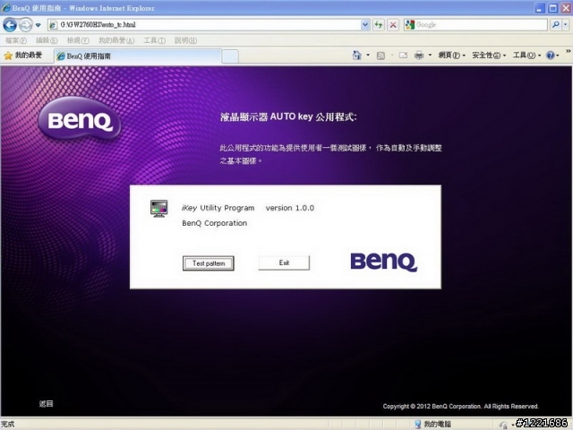Open the 編輯(E) menu
The image size is (573, 430).
[x=47, y=40]
